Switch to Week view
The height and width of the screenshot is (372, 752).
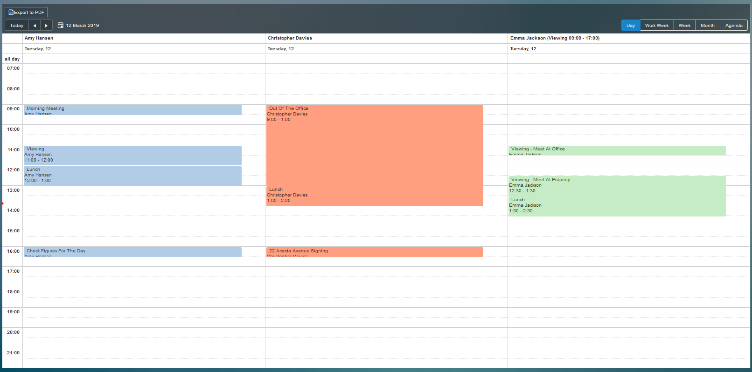pyautogui.click(x=684, y=26)
